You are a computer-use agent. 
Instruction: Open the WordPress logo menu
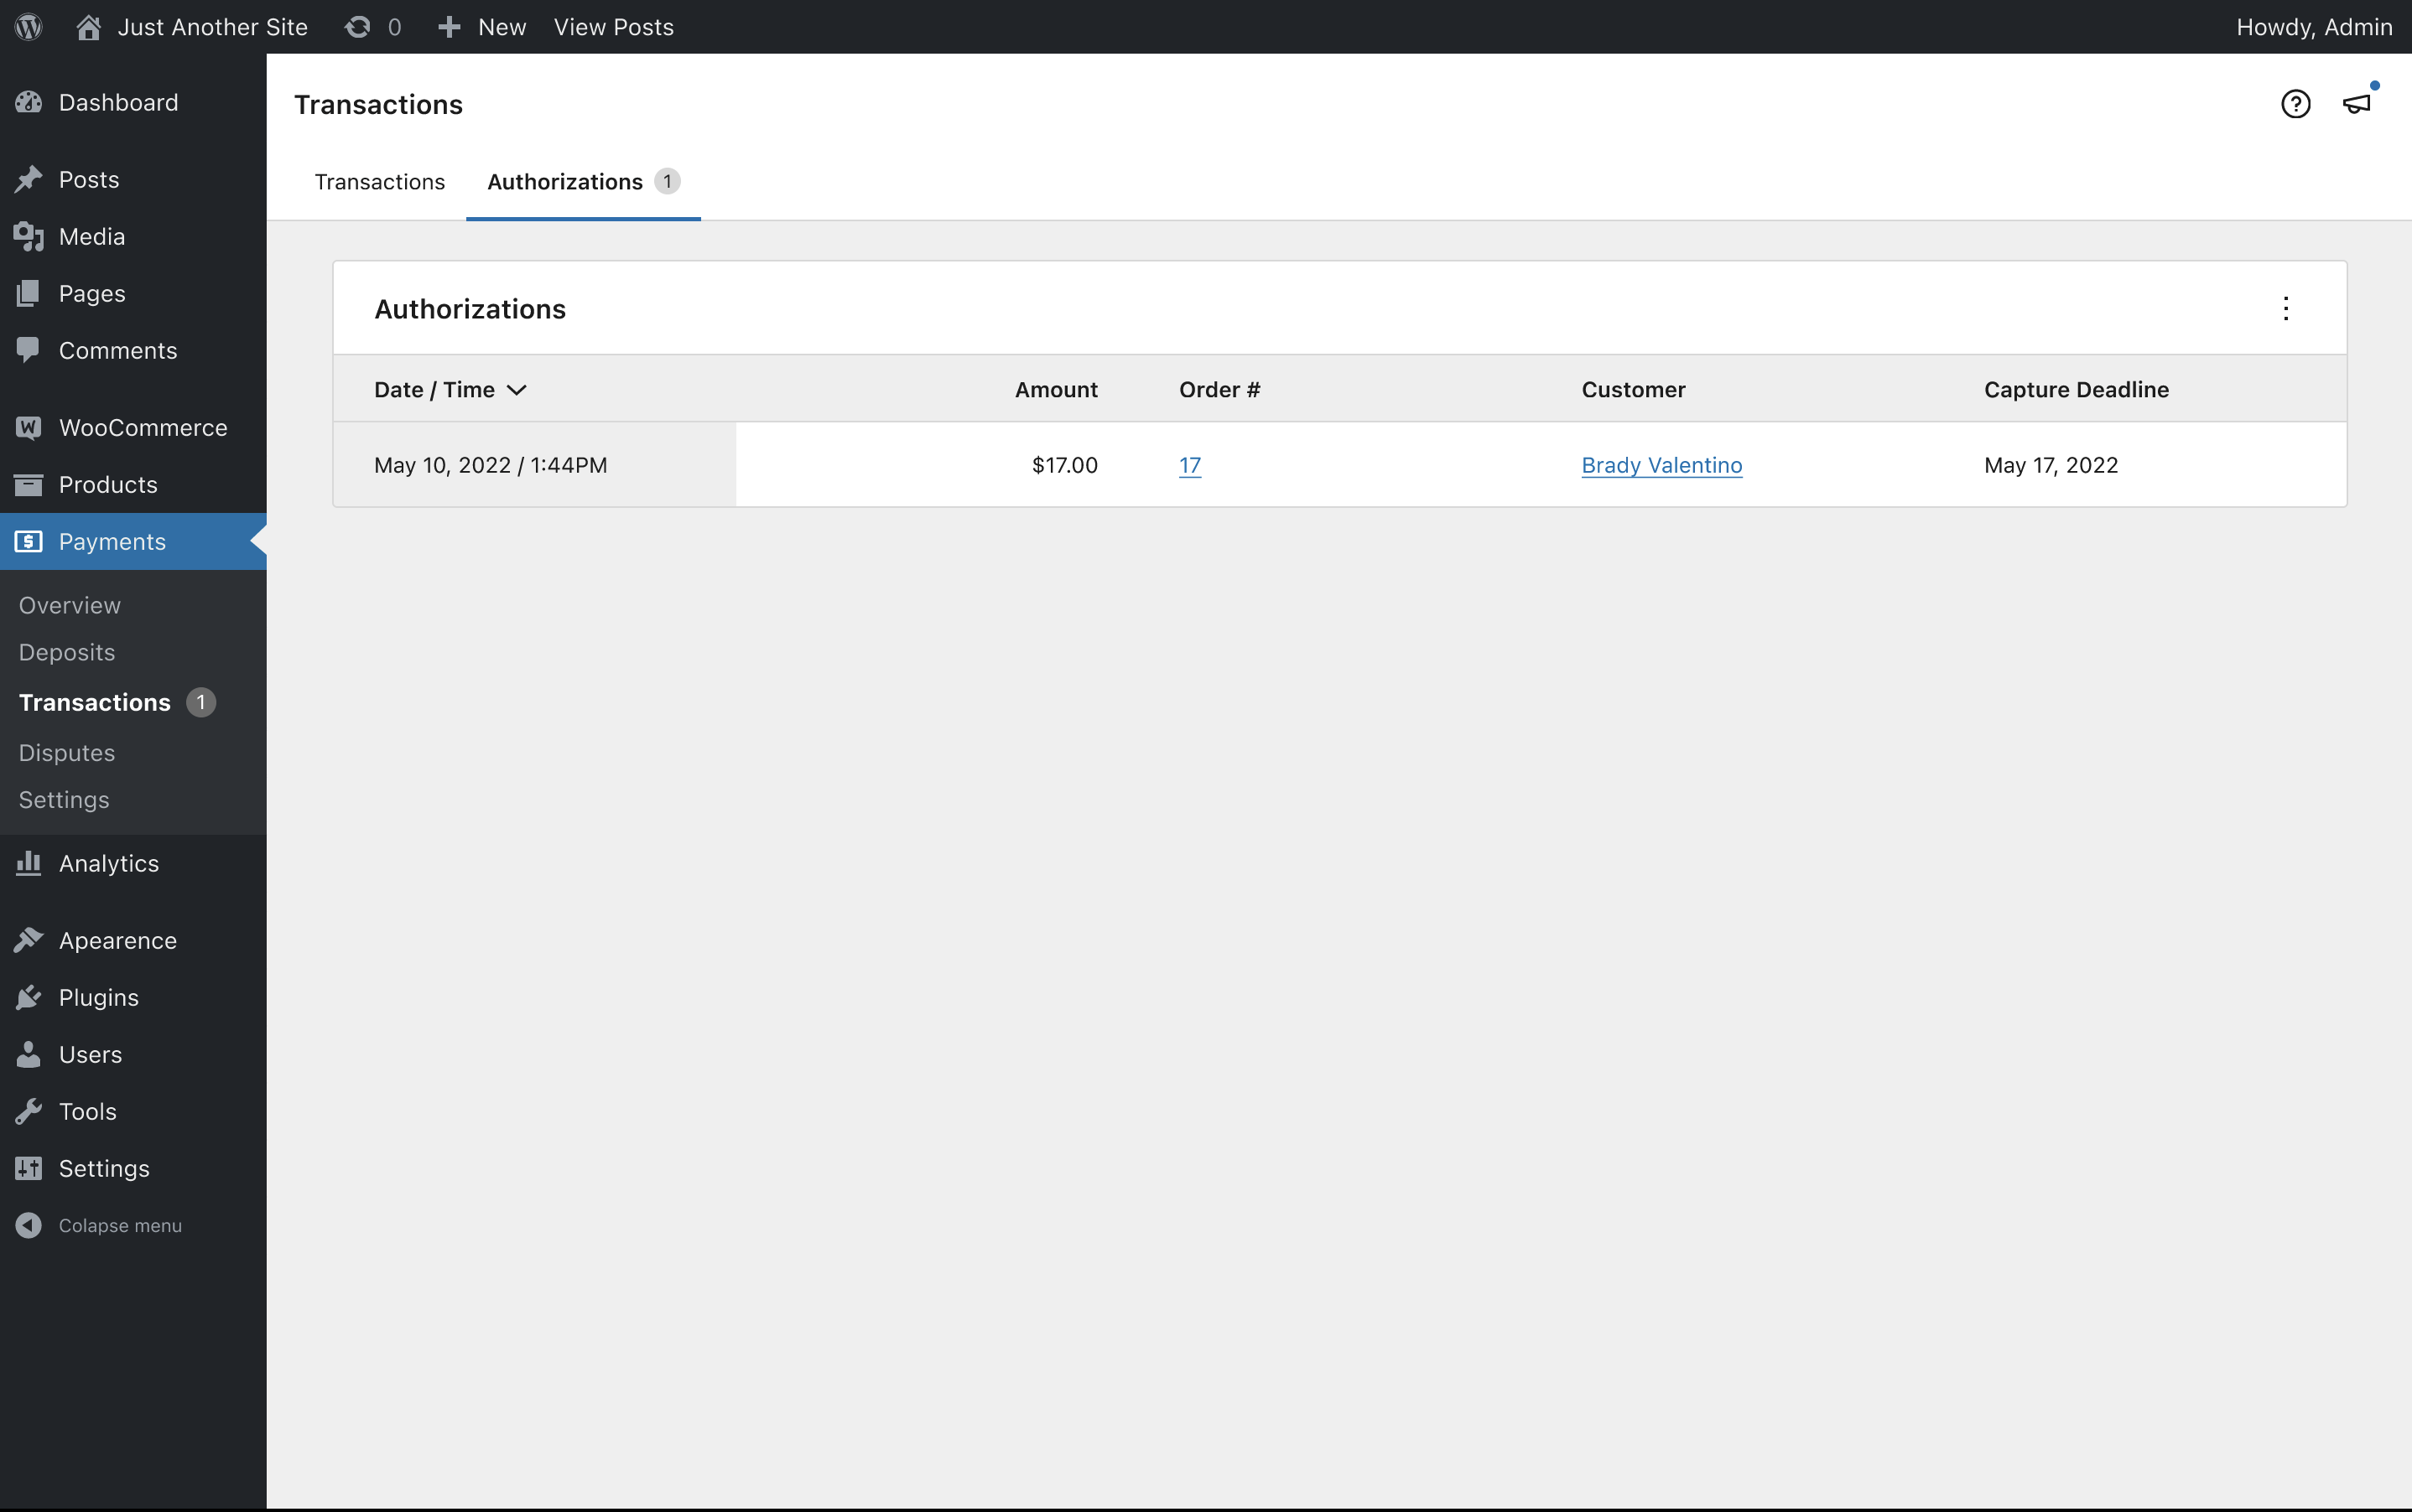(27, 27)
